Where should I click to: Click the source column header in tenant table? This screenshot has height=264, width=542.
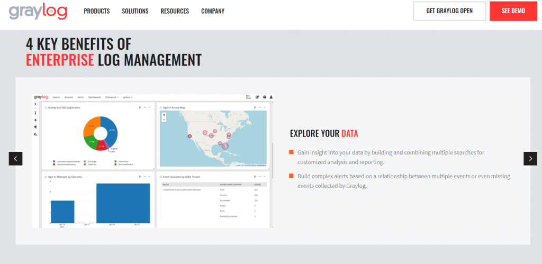point(166,185)
